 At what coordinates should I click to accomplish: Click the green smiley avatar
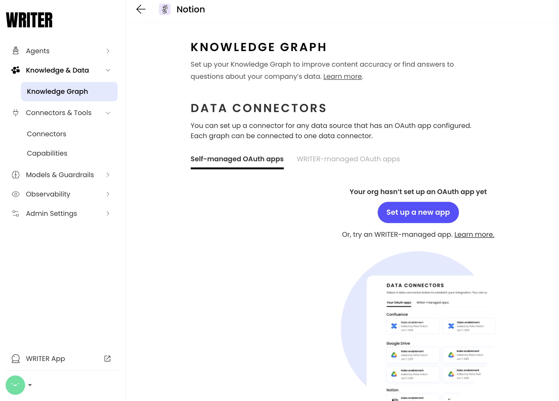[15, 385]
